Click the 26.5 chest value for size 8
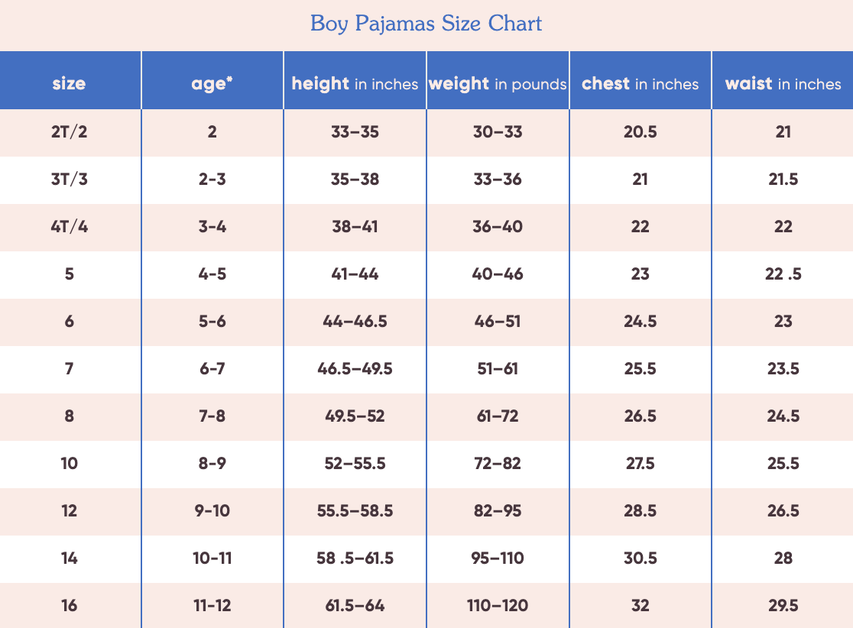The height and width of the screenshot is (628, 853). 641,416
